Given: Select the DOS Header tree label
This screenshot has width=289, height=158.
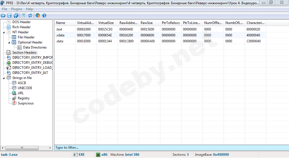Looking at the screenshot, I should (21, 22).
